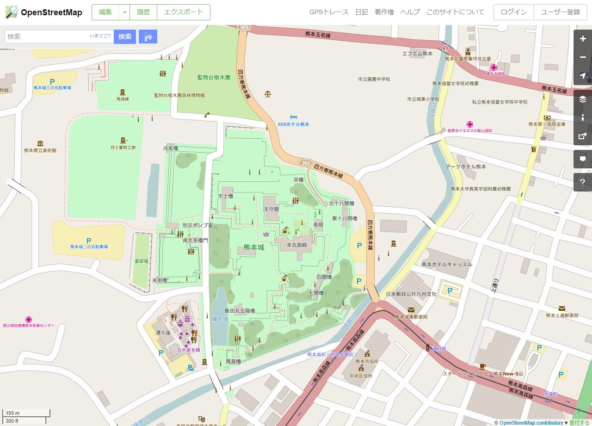Click the 通町筋 tram stop label
The height and width of the screenshot is (426, 592).
[x=439, y=348]
